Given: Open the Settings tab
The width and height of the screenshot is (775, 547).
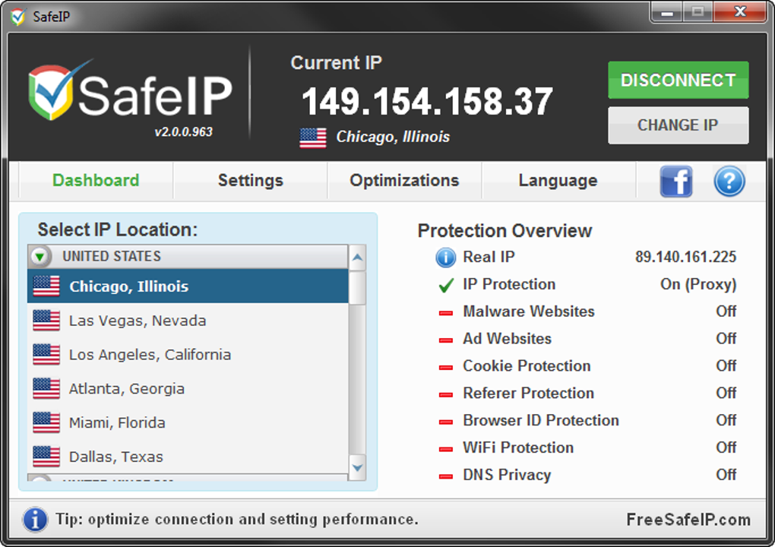Looking at the screenshot, I should [x=251, y=180].
